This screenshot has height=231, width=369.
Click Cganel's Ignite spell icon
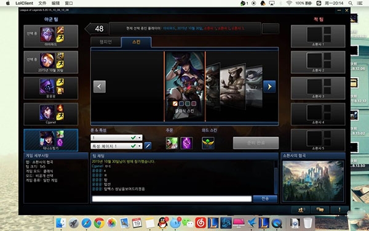[60, 108]
